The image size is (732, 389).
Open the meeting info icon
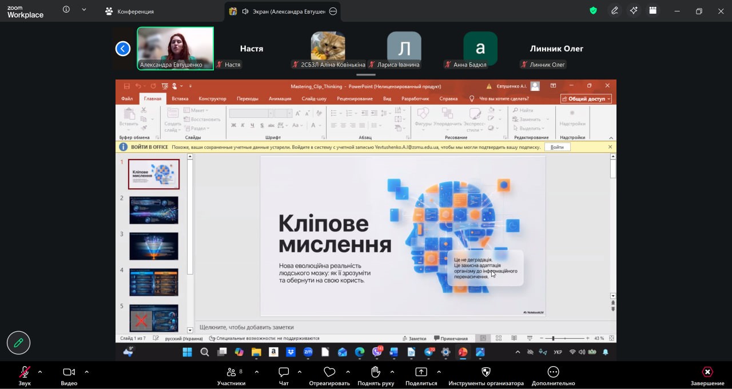point(66,10)
